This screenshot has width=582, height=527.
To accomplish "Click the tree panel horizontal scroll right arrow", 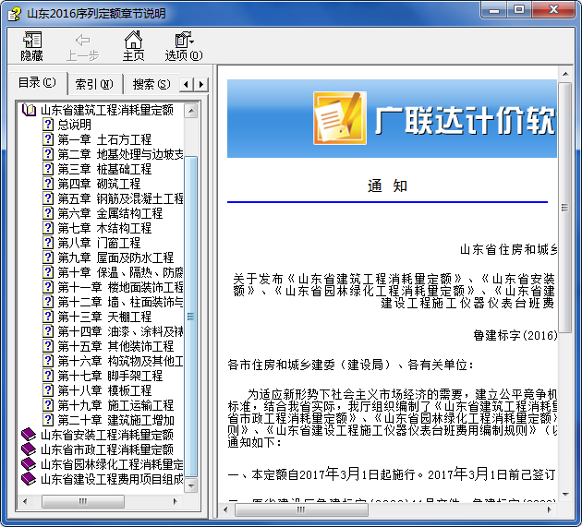I will pos(176,502).
